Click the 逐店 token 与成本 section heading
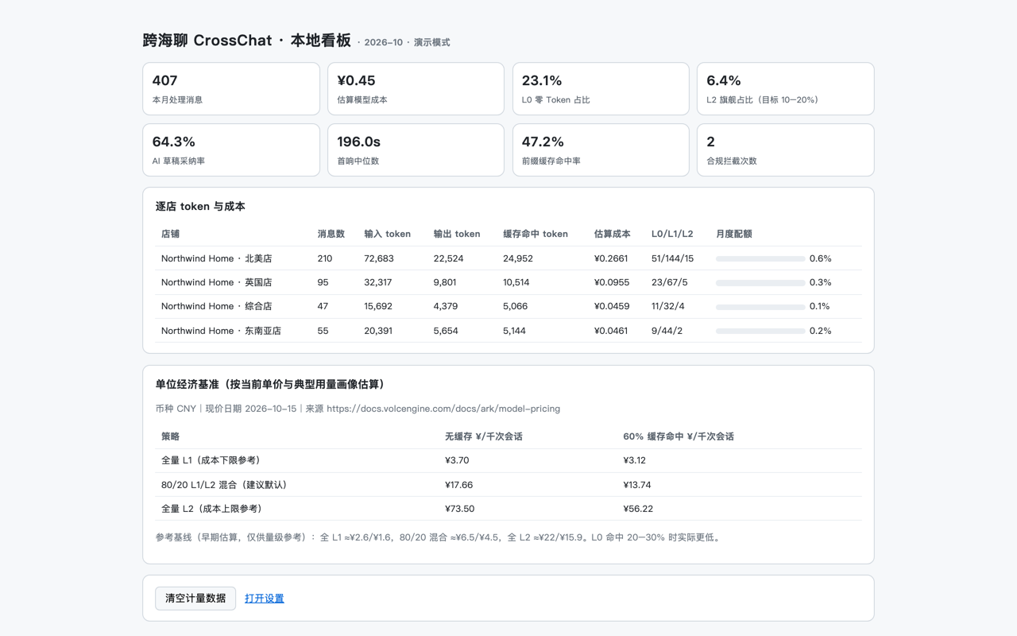The height and width of the screenshot is (636, 1017). (x=200, y=207)
